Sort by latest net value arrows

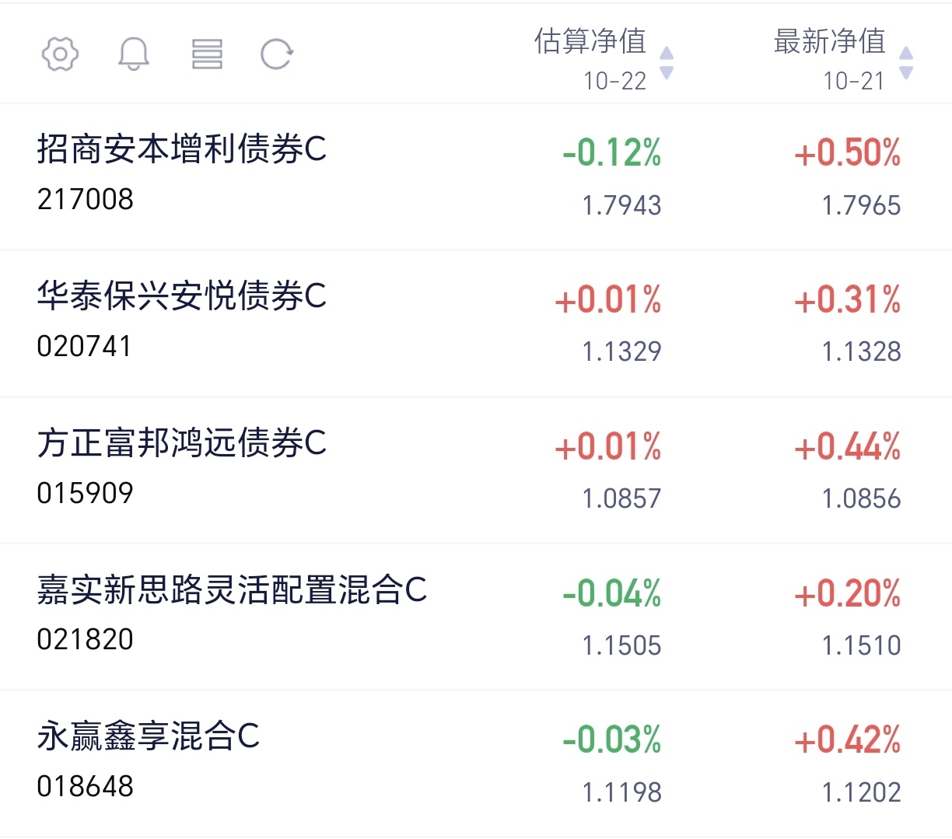[x=906, y=62]
